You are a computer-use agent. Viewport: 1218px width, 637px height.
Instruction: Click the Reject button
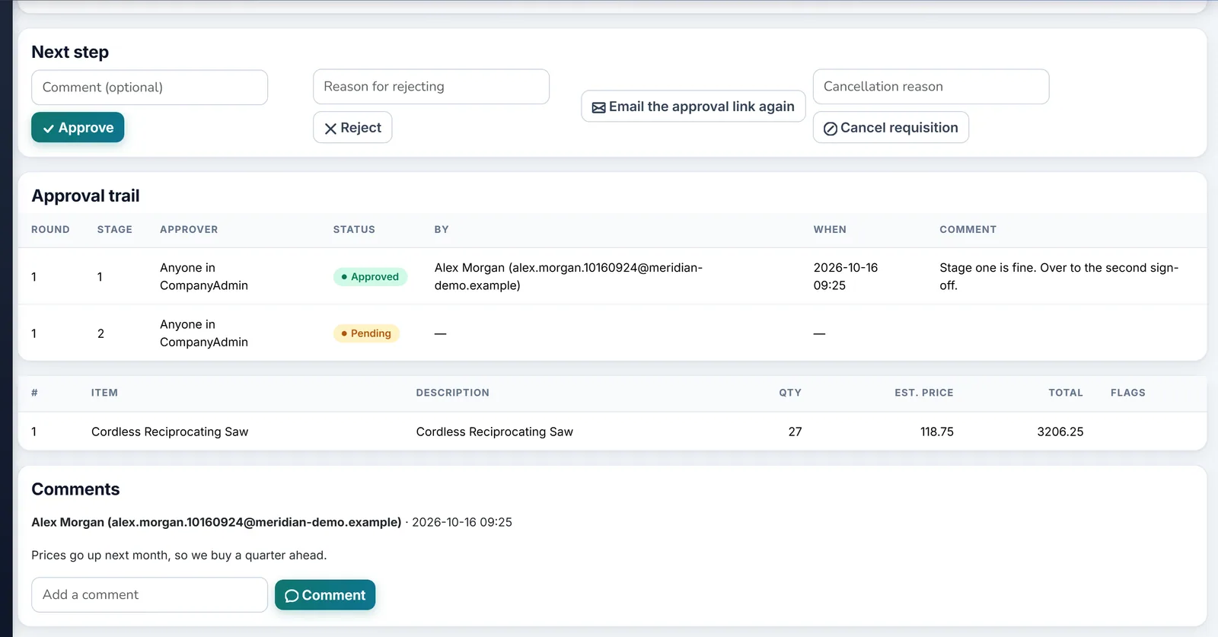pyautogui.click(x=352, y=128)
